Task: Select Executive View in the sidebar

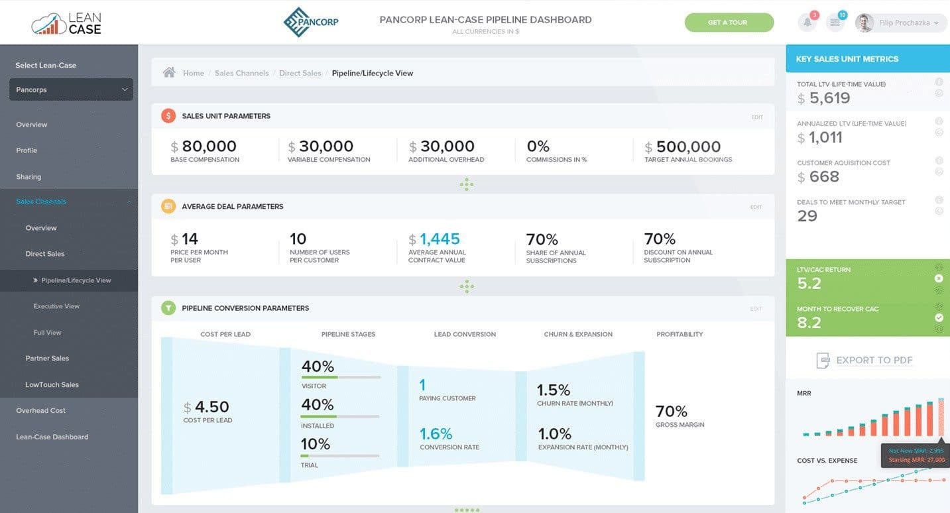Action: (x=56, y=306)
